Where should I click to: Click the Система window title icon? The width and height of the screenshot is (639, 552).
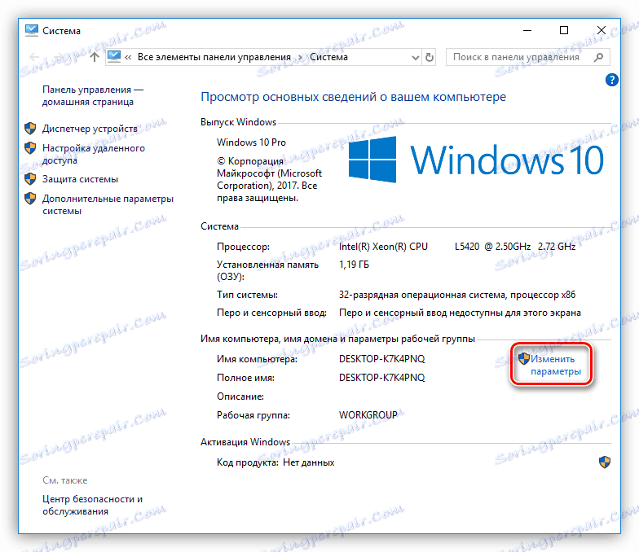point(31,31)
